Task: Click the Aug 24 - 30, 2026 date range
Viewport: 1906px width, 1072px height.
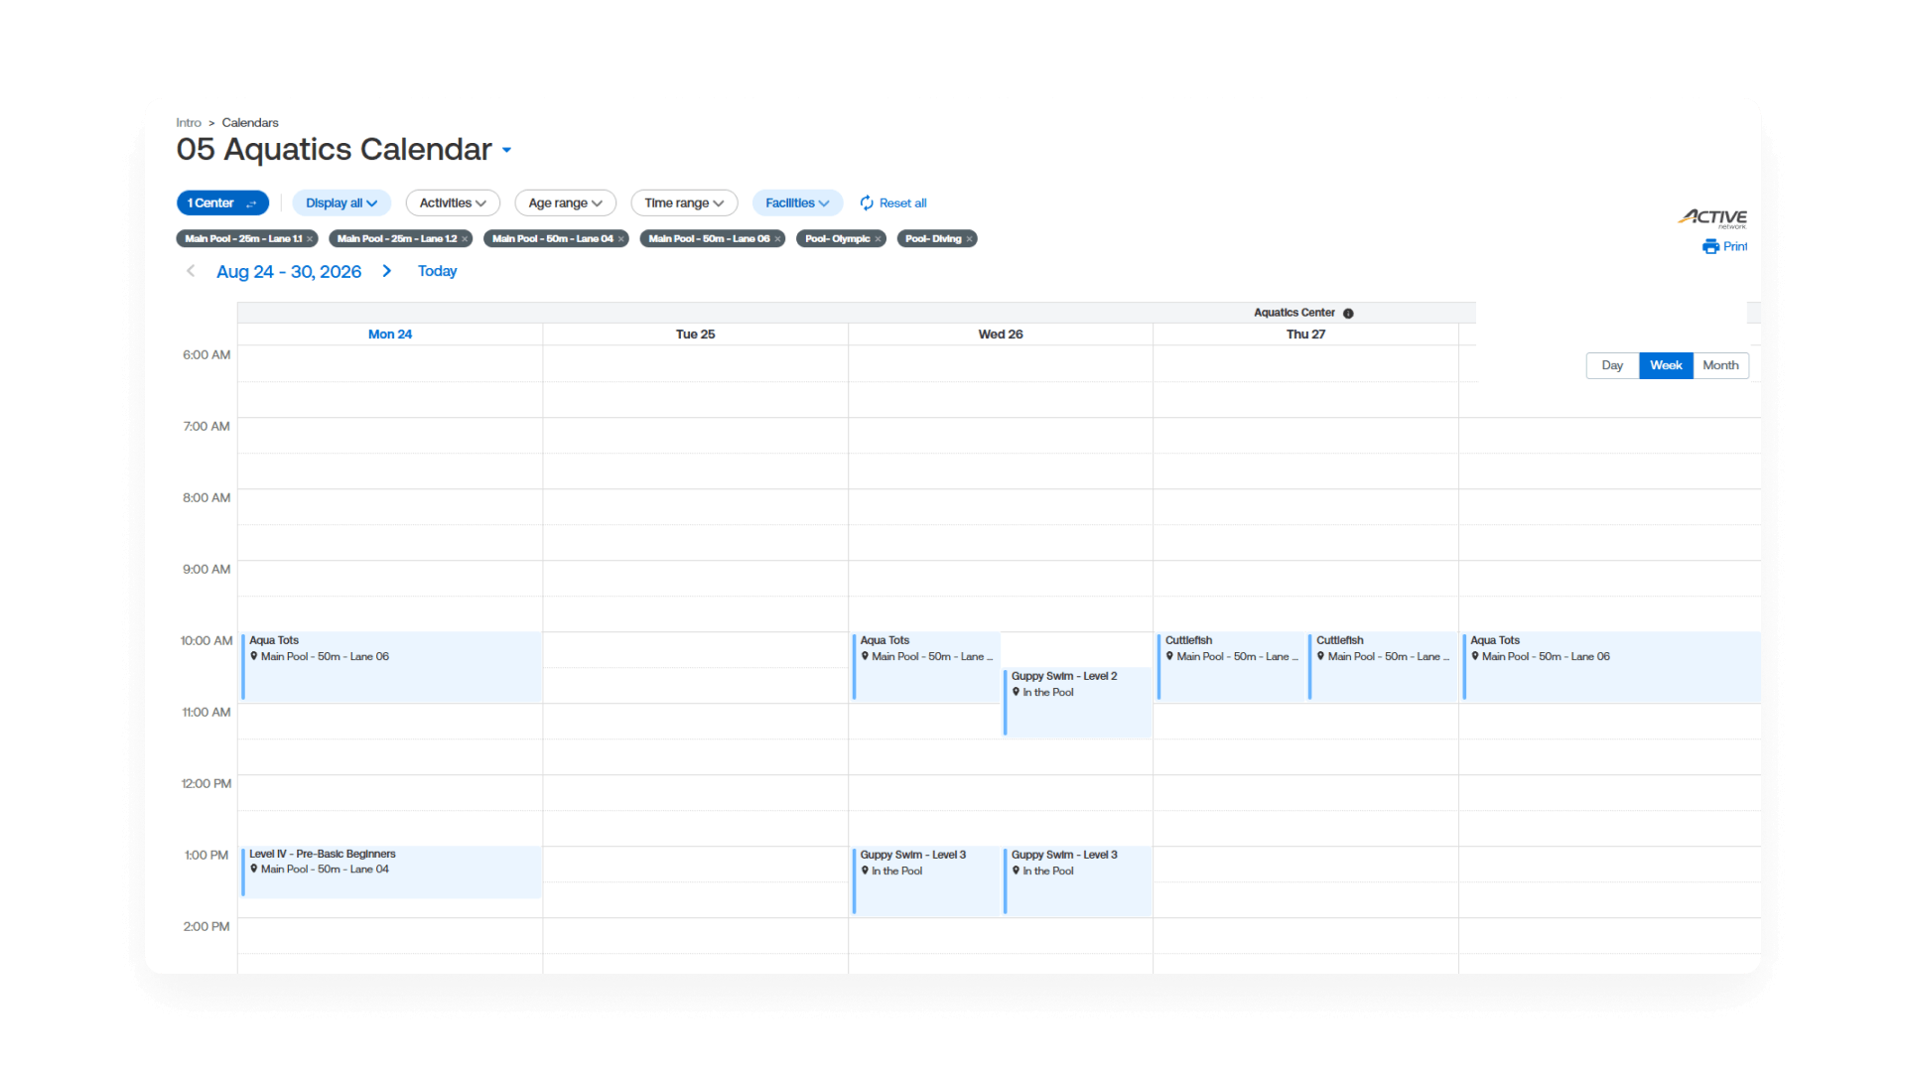Action: [289, 272]
